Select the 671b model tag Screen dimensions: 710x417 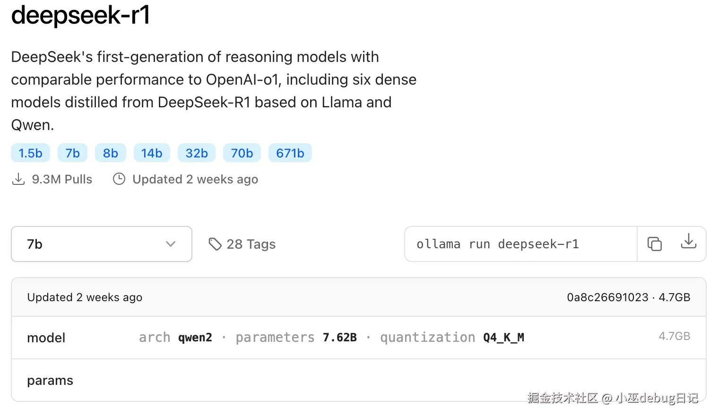click(x=290, y=153)
